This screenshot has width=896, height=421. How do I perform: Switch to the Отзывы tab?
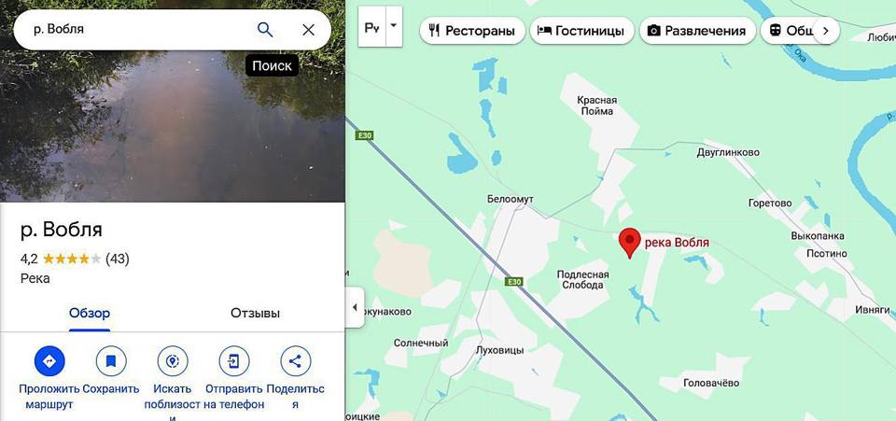coord(256,313)
